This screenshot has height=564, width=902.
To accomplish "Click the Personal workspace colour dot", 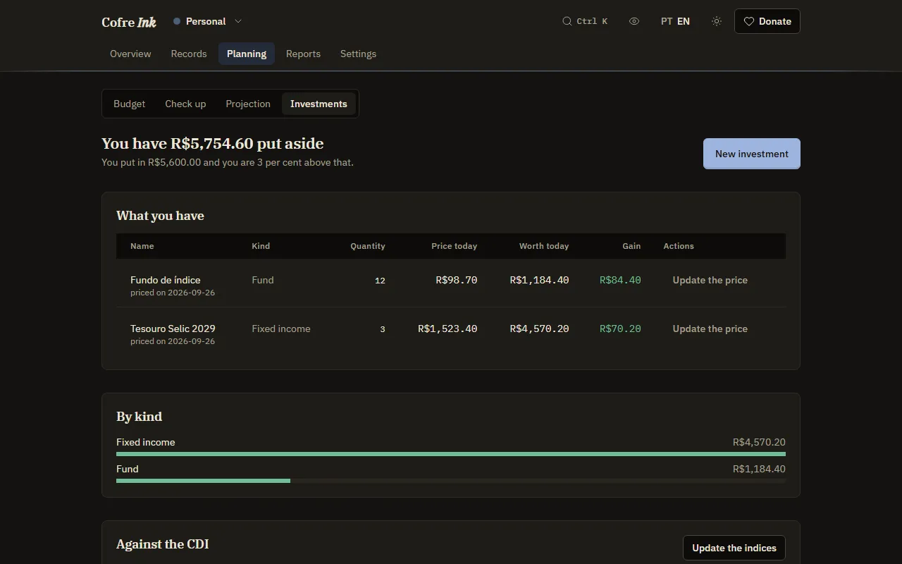I will coord(177,21).
